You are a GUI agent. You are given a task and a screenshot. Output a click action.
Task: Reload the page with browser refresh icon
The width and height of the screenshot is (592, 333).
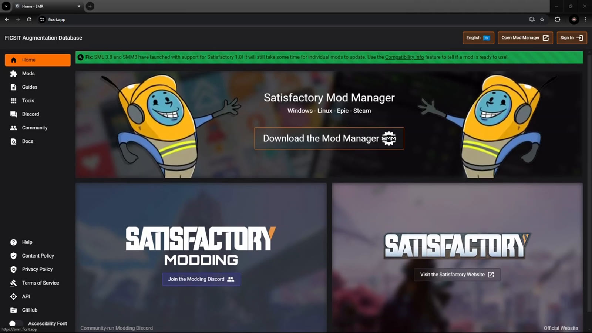(x=29, y=19)
